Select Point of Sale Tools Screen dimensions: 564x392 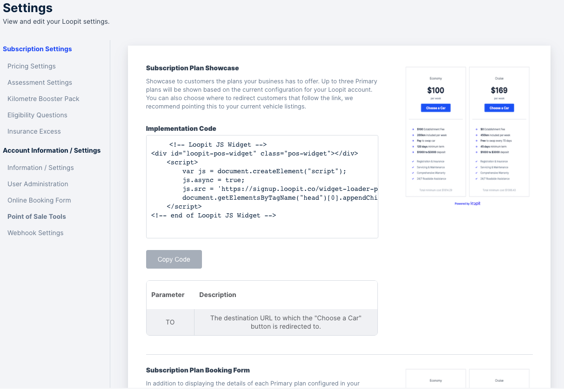click(x=37, y=216)
